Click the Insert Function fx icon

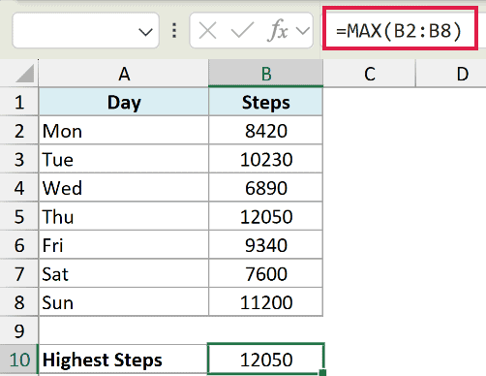coord(278,30)
